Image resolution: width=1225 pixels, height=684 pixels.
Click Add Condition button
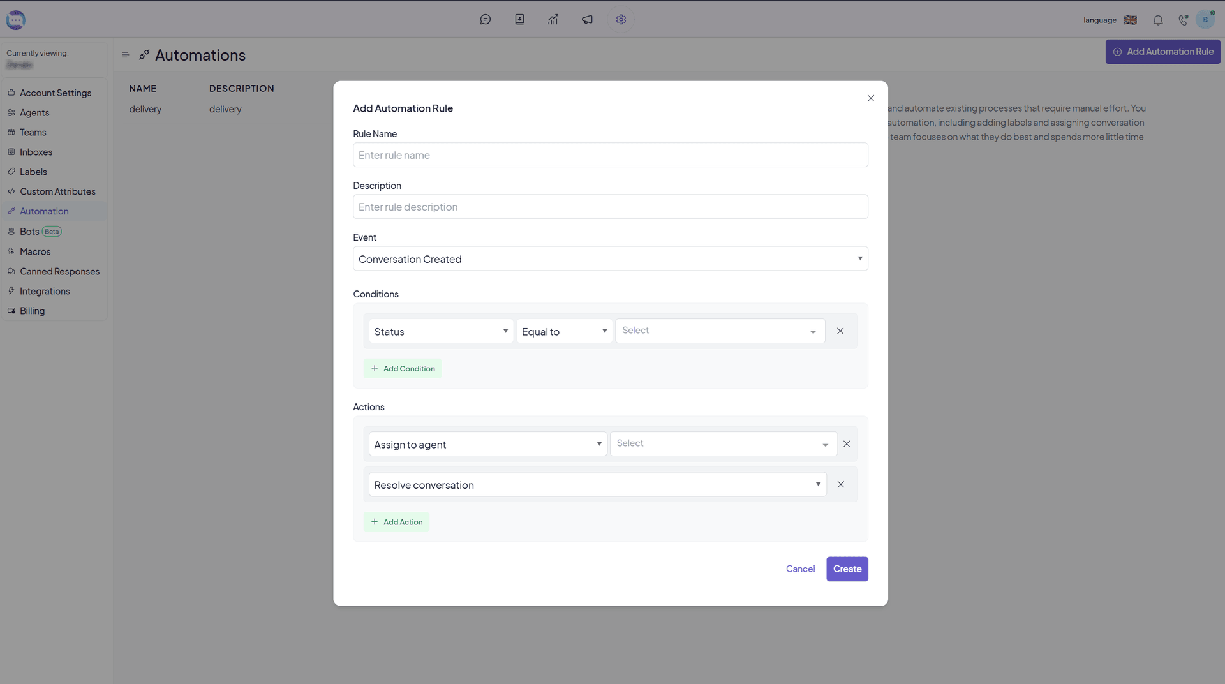point(403,369)
